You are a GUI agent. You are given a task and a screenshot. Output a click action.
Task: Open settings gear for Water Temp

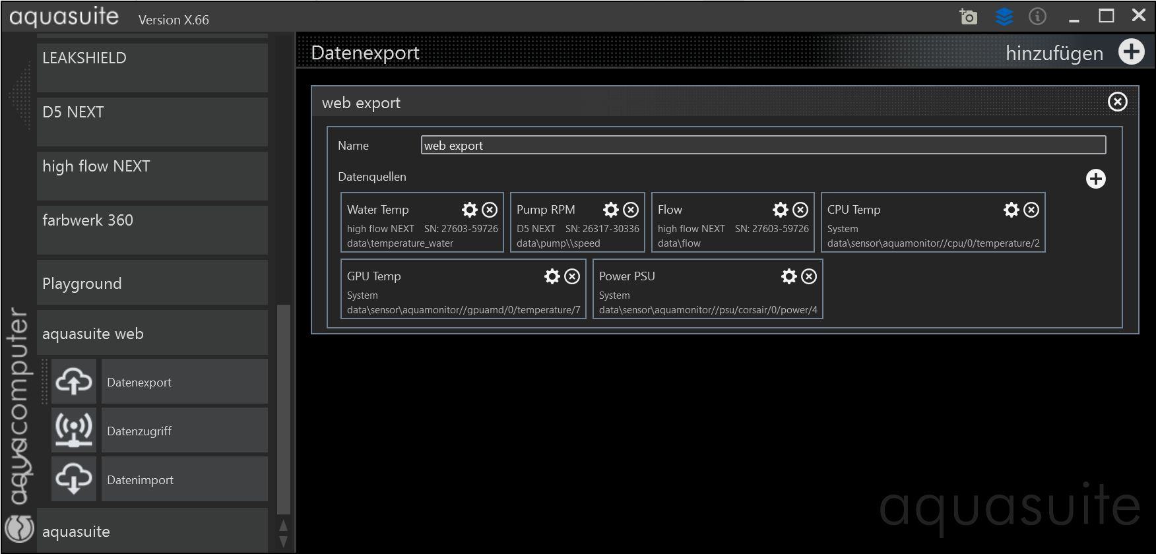point(469,210)
